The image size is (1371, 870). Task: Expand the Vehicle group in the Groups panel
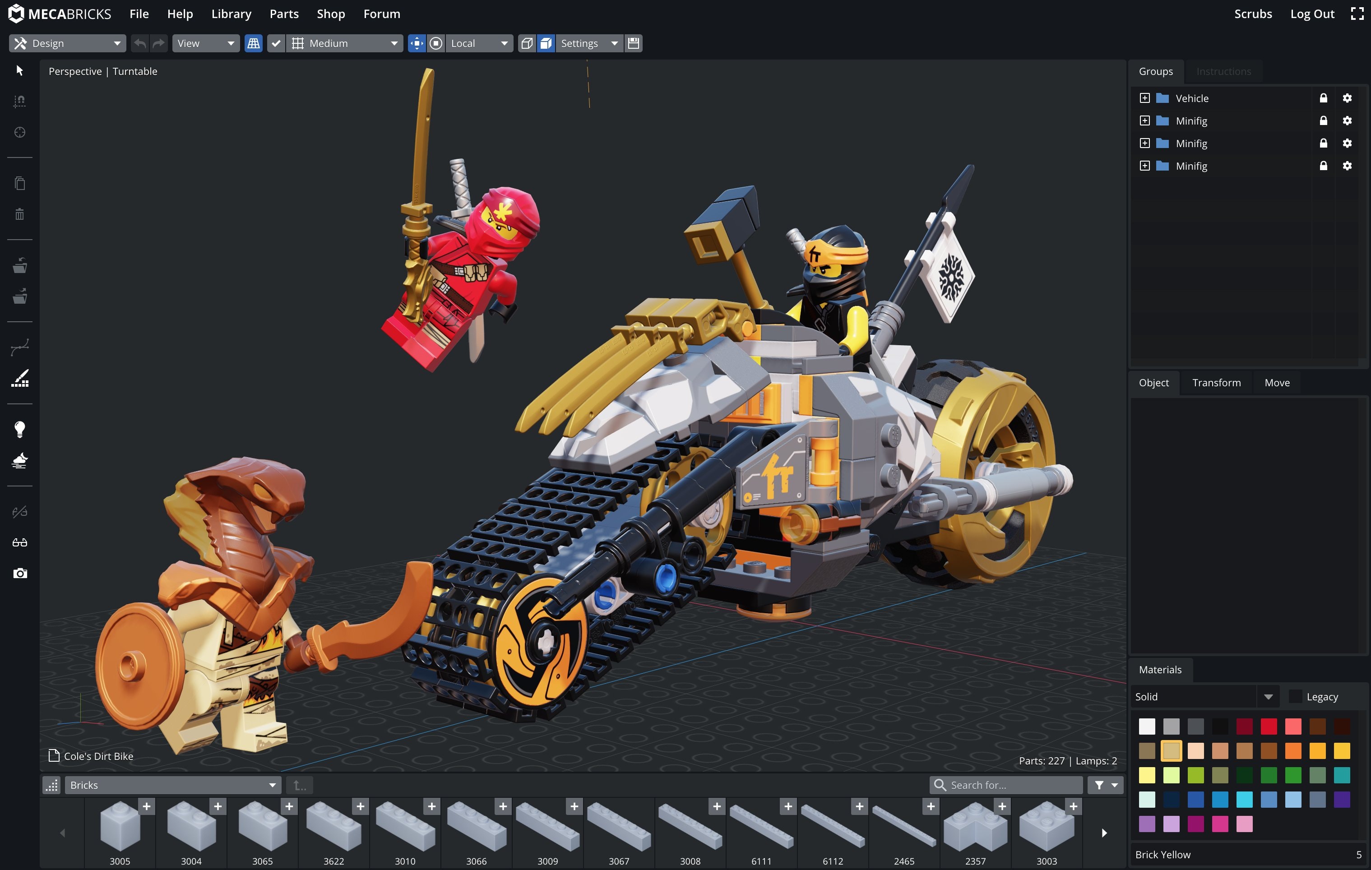1145,97
